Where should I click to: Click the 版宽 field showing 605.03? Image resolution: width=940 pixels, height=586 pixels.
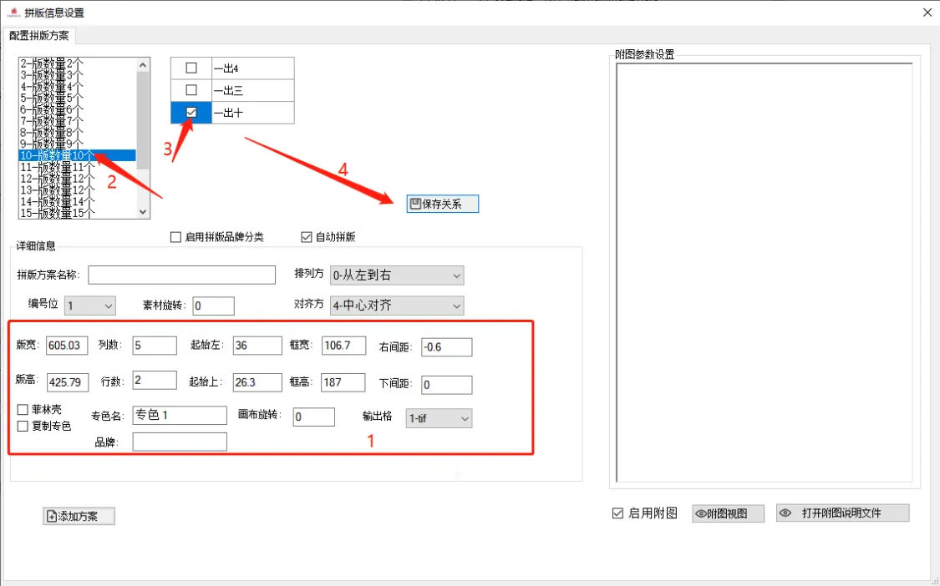pyautogui.click(x=67, y=345)
